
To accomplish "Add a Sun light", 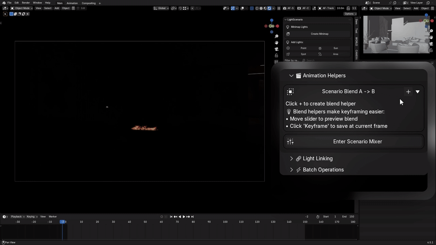I will (x=334, y=48).
